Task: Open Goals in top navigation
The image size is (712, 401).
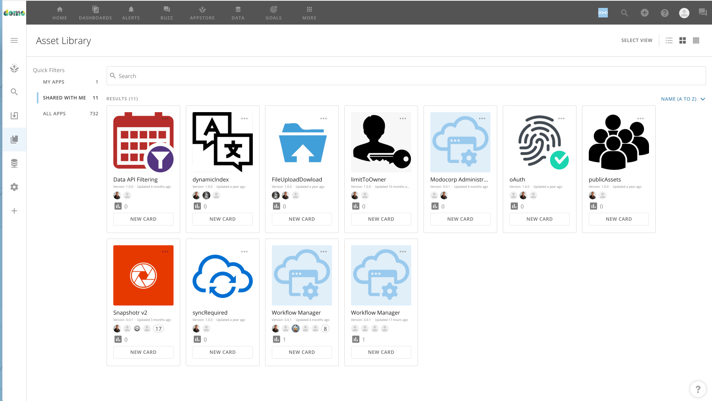Action: [x=274, y=13]
